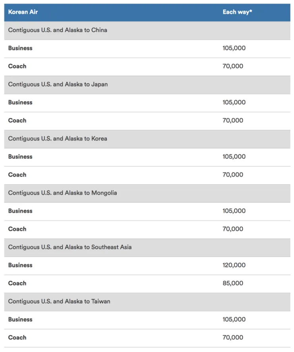Click Business label under Japan section
294x352 pixels.
(20, 102)
